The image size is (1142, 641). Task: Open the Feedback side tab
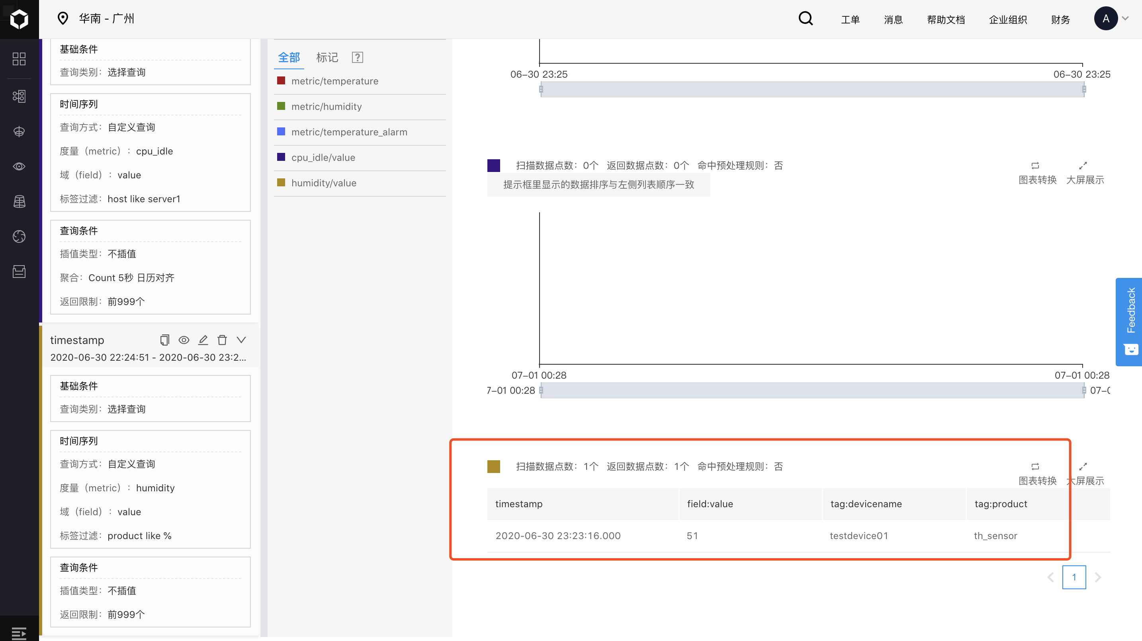coord(1129,321)
